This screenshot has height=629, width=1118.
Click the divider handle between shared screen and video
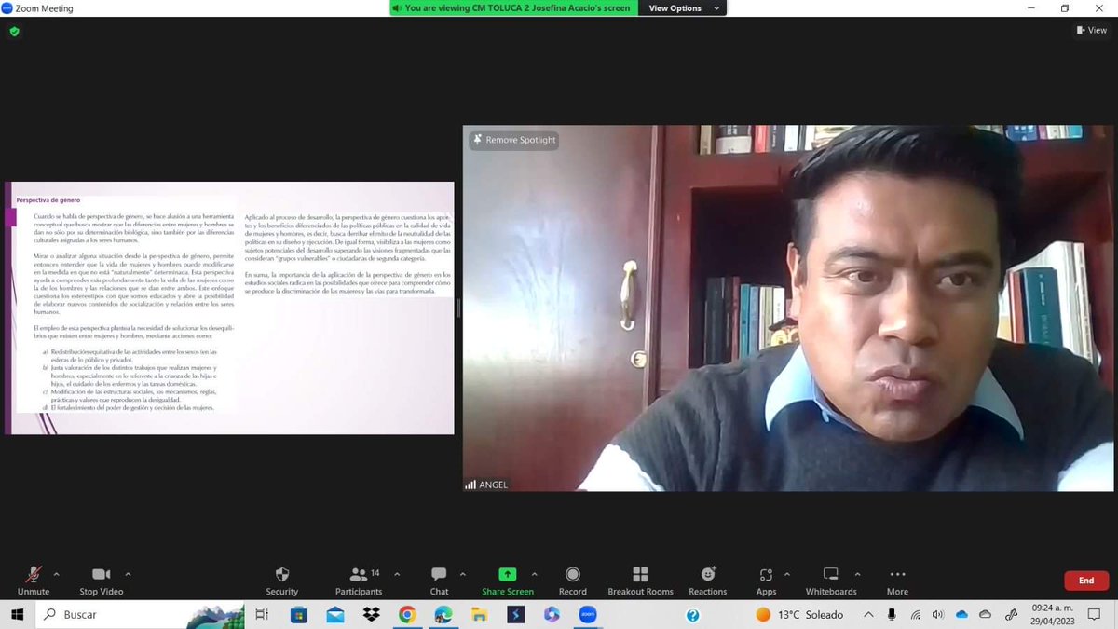click(457, 308)
